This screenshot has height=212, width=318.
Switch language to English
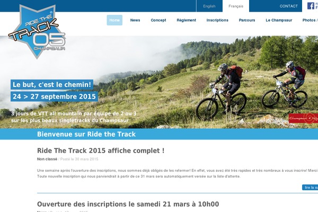pos(209,6)
